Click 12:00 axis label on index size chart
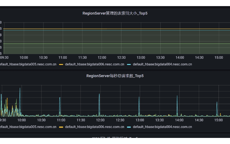The image size is (230, 144). click(x=102, y=58)
